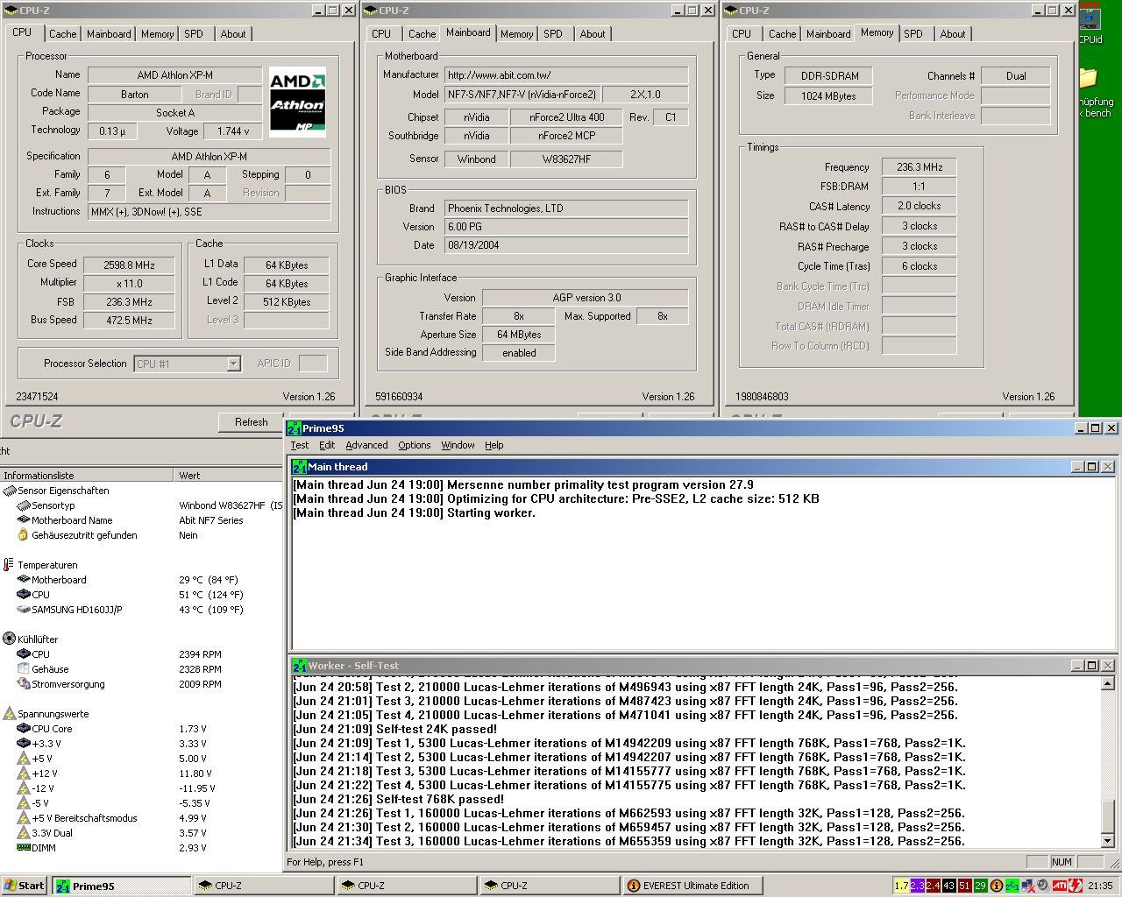The image size is (1122, 897).
Task: Click the disconnected network tray icon
Action: click(1028, 886)
